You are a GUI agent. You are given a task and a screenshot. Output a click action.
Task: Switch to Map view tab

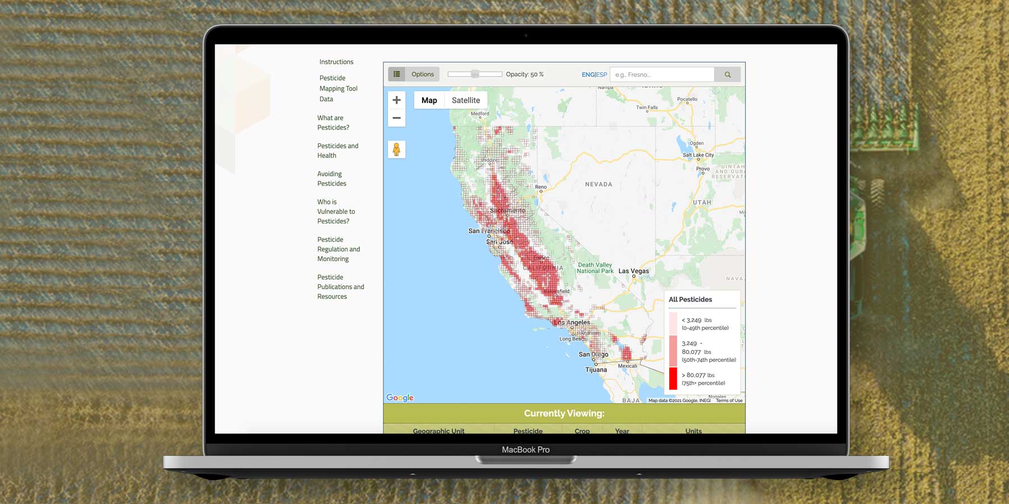pyautogui.click(x=429, y=100)
